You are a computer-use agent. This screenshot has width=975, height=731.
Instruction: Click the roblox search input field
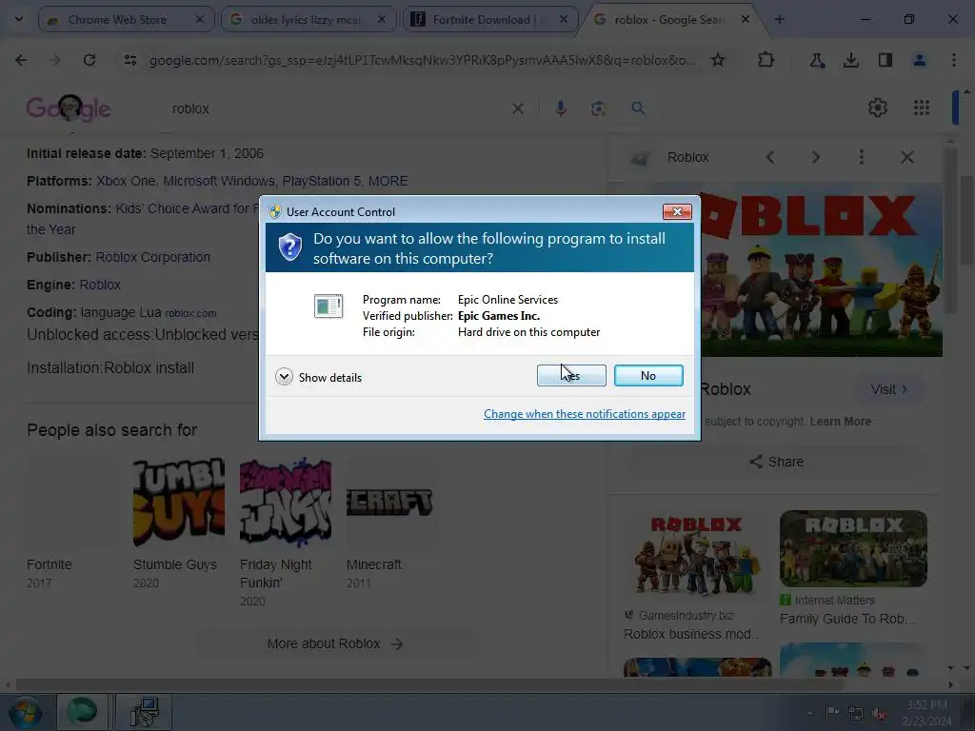click(336, 109)
